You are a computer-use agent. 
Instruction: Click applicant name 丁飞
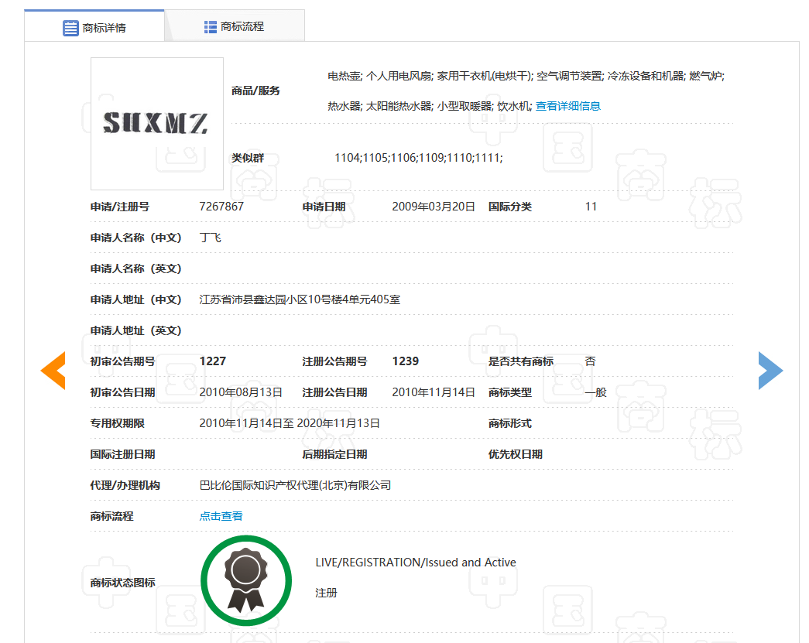[x=210, y=238]
